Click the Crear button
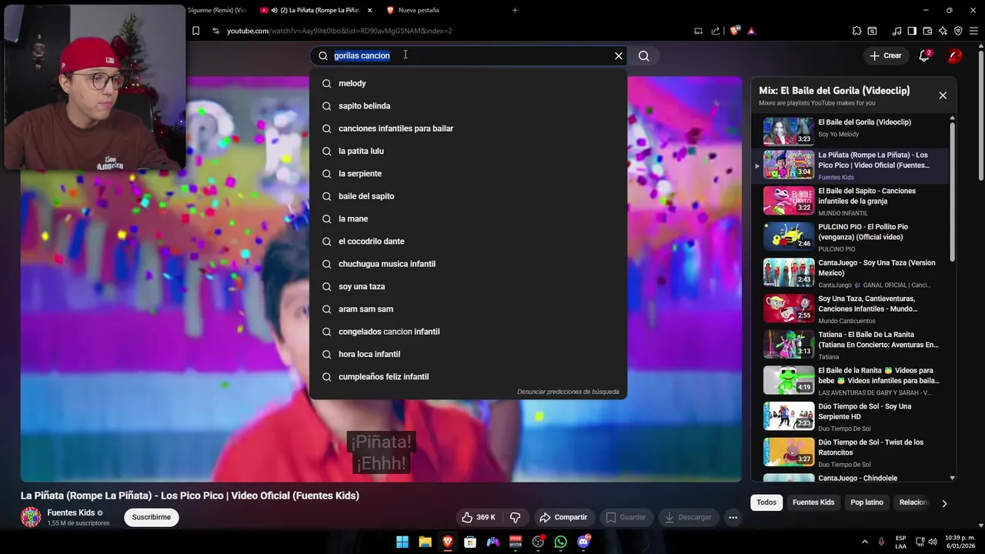The width and height of the screenshot is (985, 554). [x=885, y=55]
